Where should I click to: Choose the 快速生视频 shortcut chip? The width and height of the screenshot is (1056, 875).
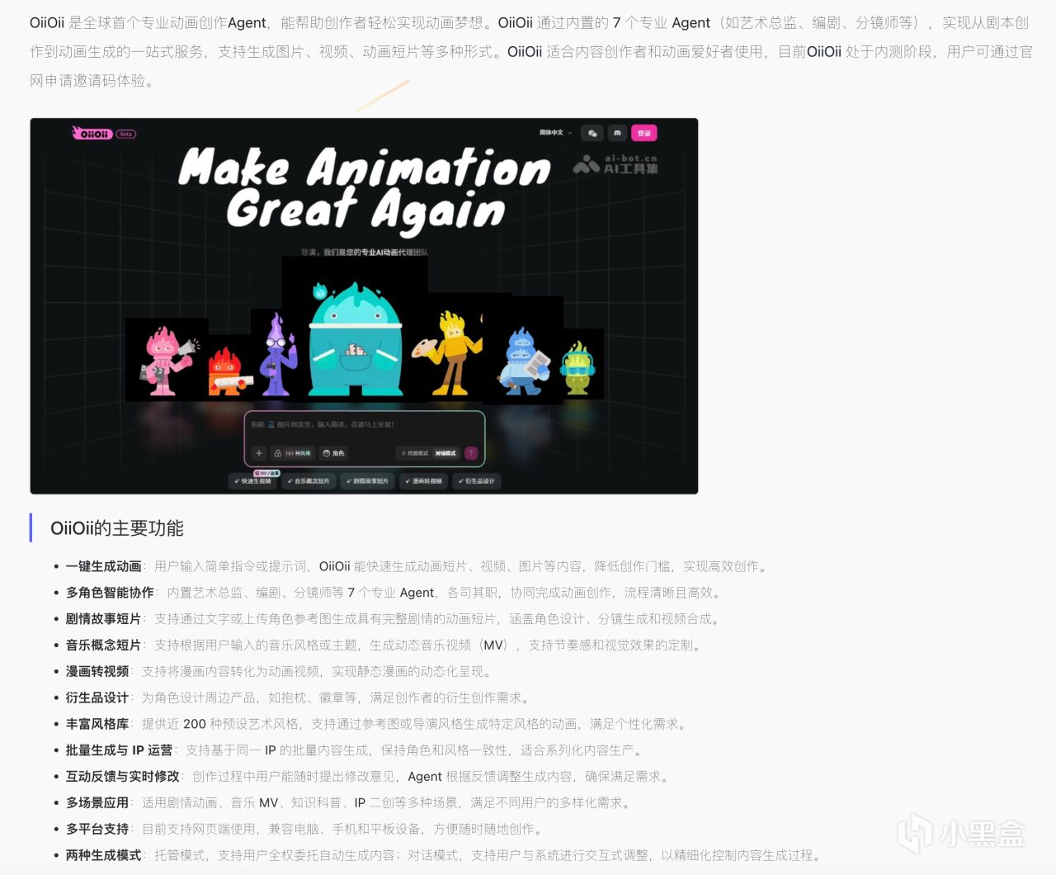click(253, 481)
